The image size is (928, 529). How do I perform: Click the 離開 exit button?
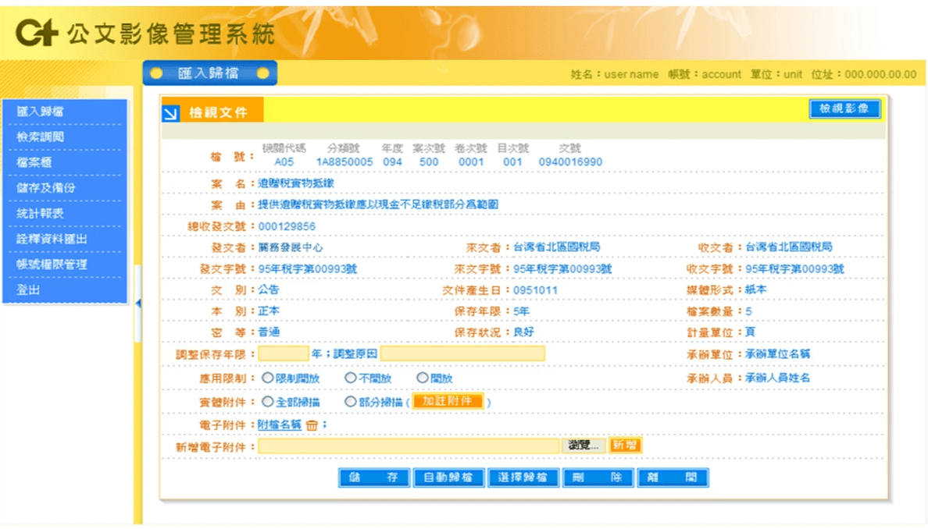coord(672,478)
